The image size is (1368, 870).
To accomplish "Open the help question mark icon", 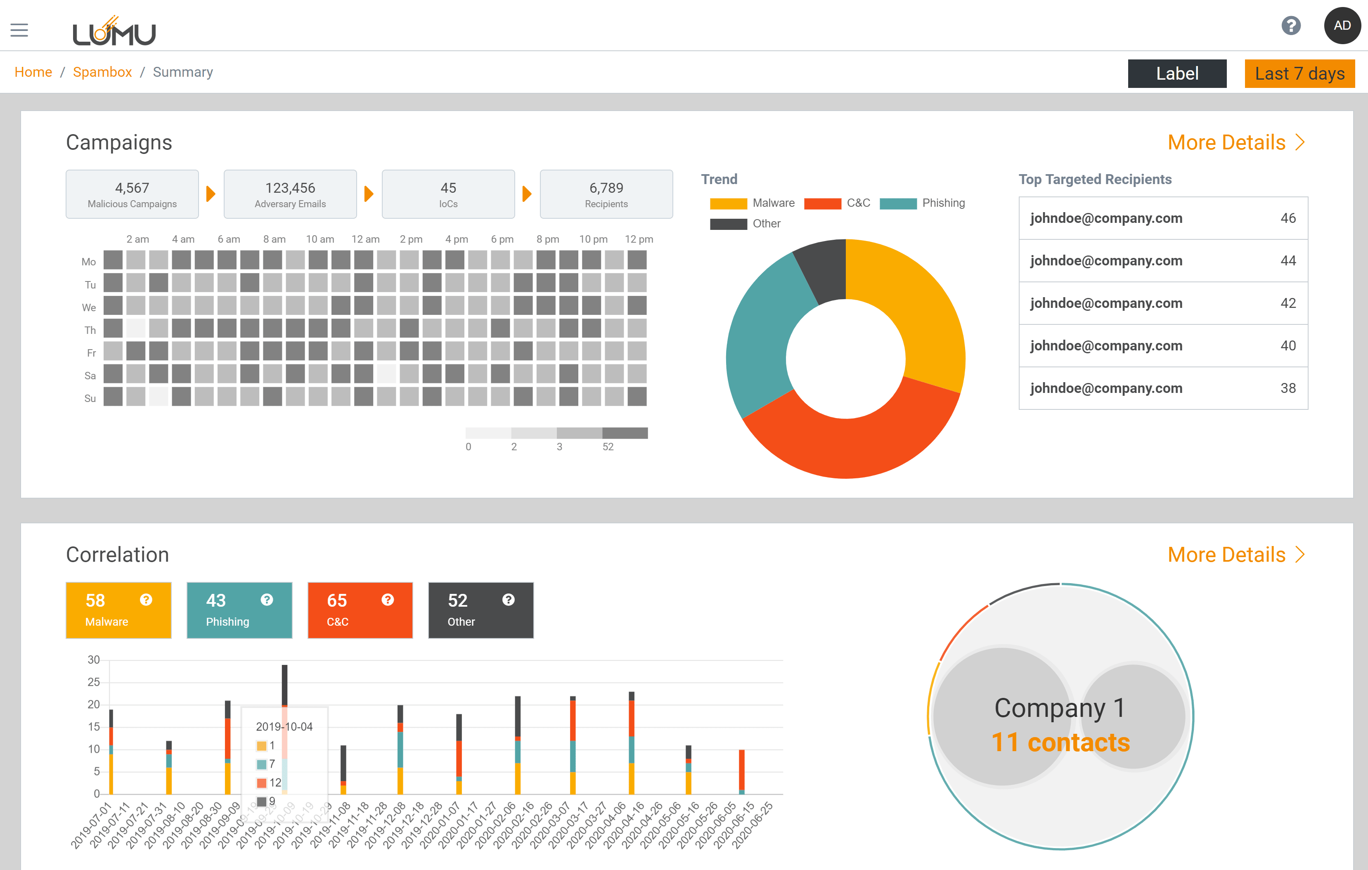I will pyautogui.click(x=1291, y=26).
